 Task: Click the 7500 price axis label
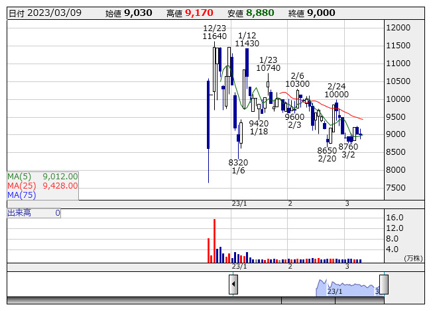click(396, 188)
